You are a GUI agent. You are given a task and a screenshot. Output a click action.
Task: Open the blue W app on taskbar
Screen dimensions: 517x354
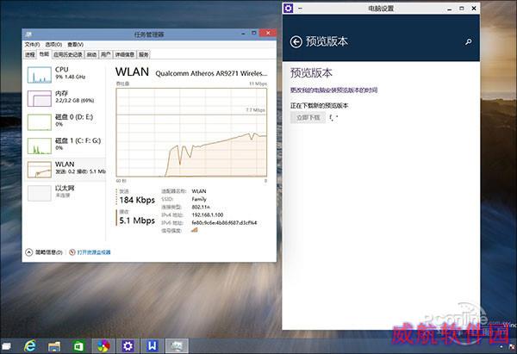coord(152,346)
